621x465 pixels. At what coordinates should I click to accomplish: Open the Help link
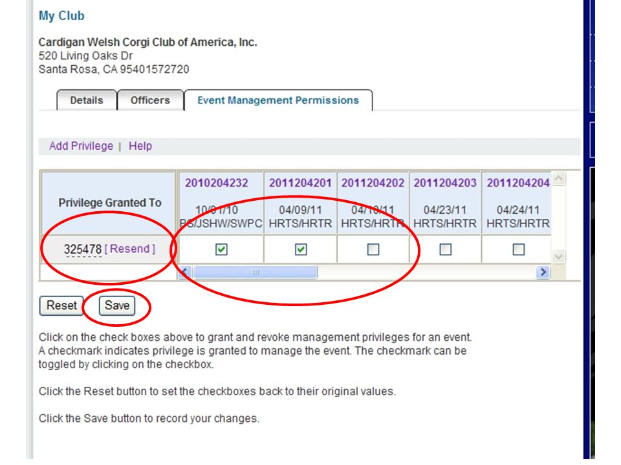click(140, 146)
